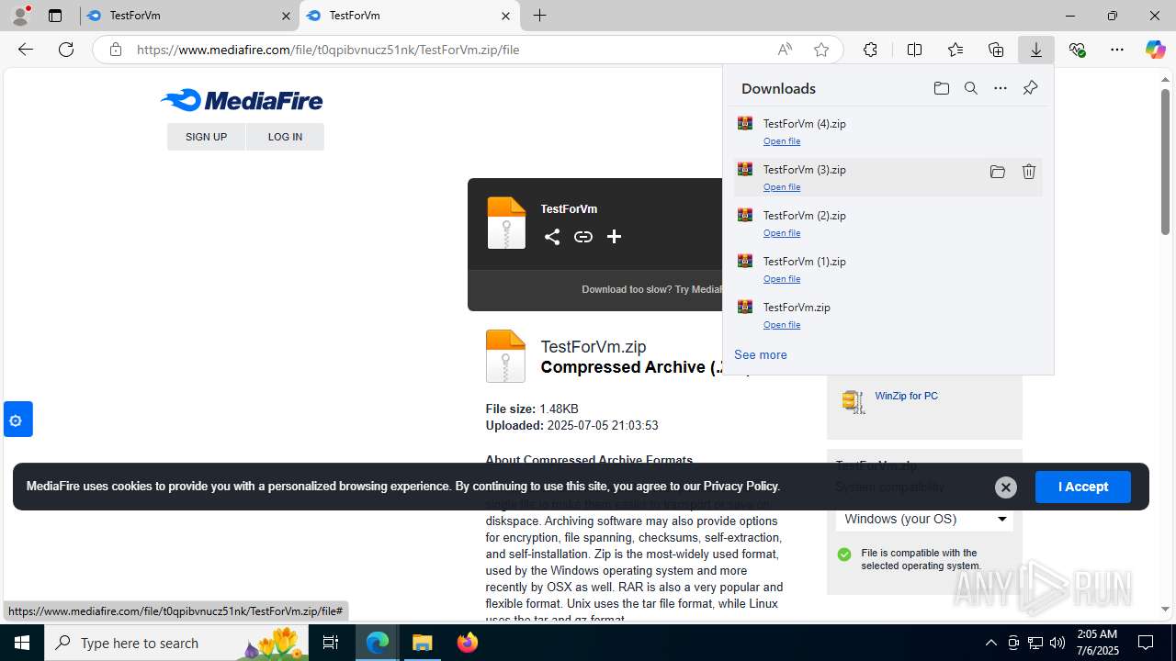Open file link for TestForVm (3).zip
1176x661 pixels.
tap(782, 187)
